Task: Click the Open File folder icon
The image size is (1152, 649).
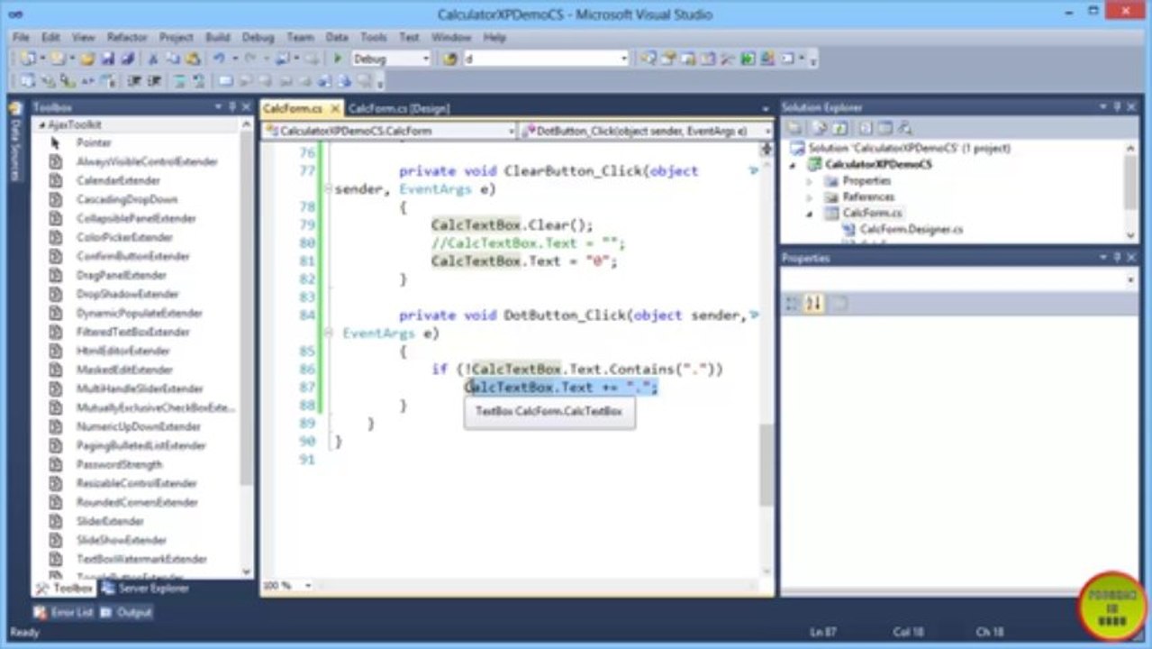Action: coord(87,59)
